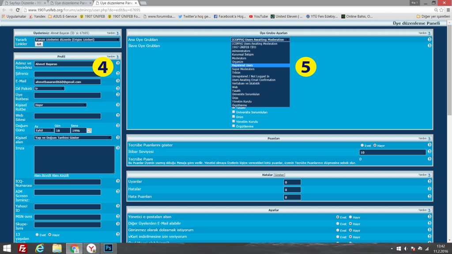Image resolution: width=452 pixels, height=254 pixels.
Task: Click the help icon beside E-Mail field
Action: pyautogui.click(x=118, y=82)
